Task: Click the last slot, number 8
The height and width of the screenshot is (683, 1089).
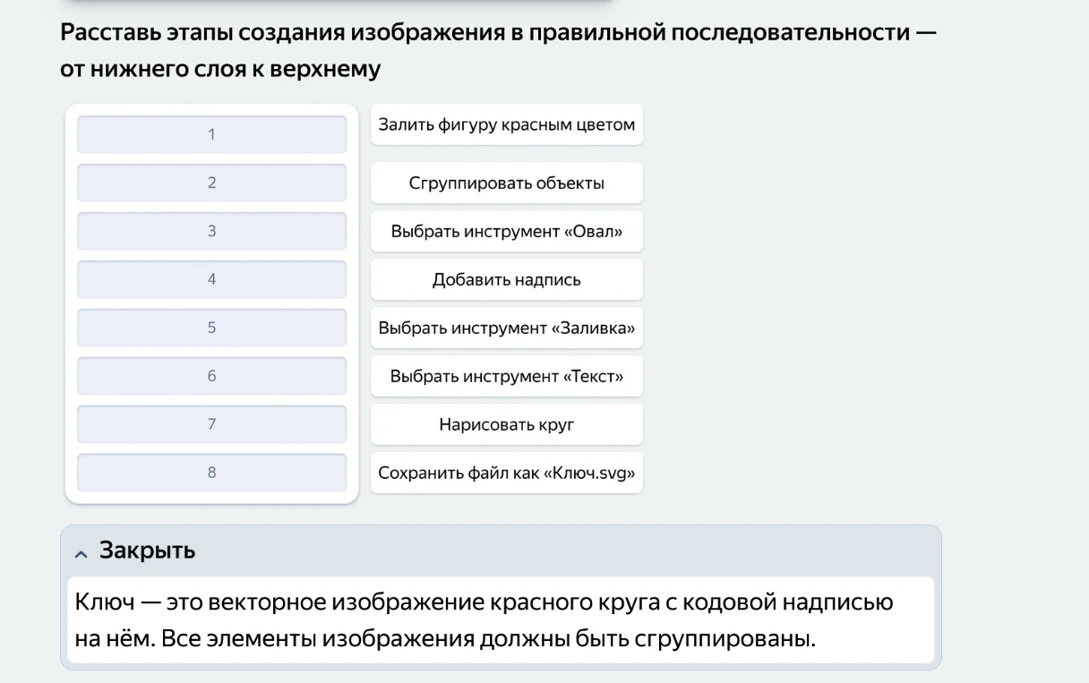Action: click(x=211, y=473)
